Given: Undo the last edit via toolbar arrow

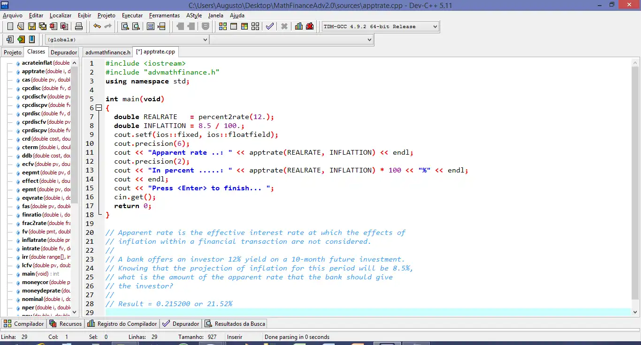Looking at the screenshot, I should point(97,26).
